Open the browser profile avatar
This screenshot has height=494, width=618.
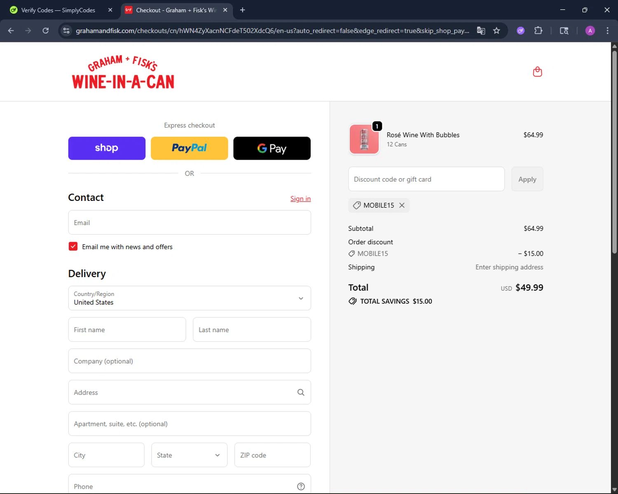pyautogui.click(x=590, y=30)
